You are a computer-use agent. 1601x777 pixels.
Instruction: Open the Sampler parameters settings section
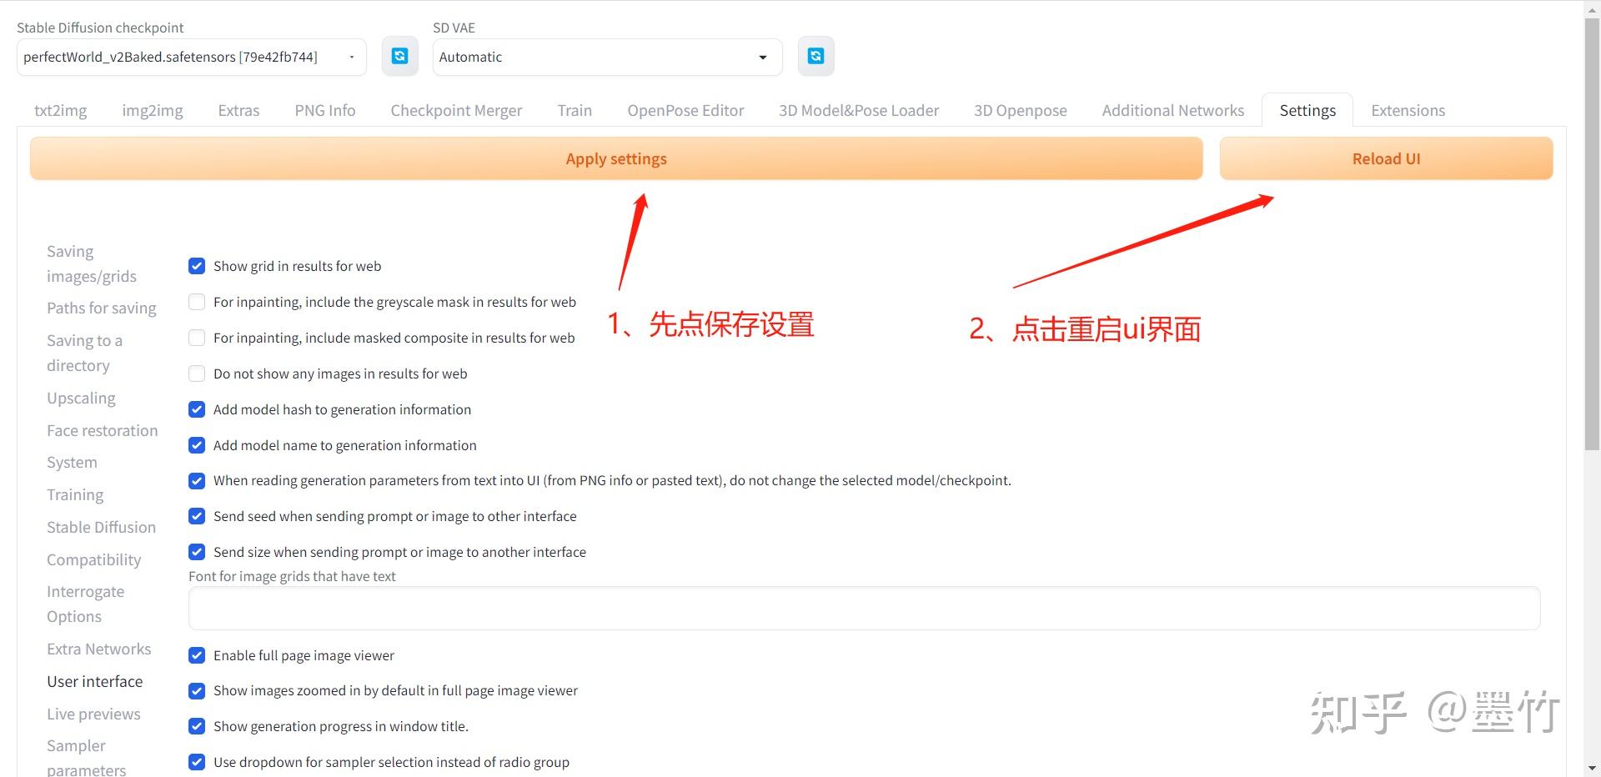[x=86, y=757]
